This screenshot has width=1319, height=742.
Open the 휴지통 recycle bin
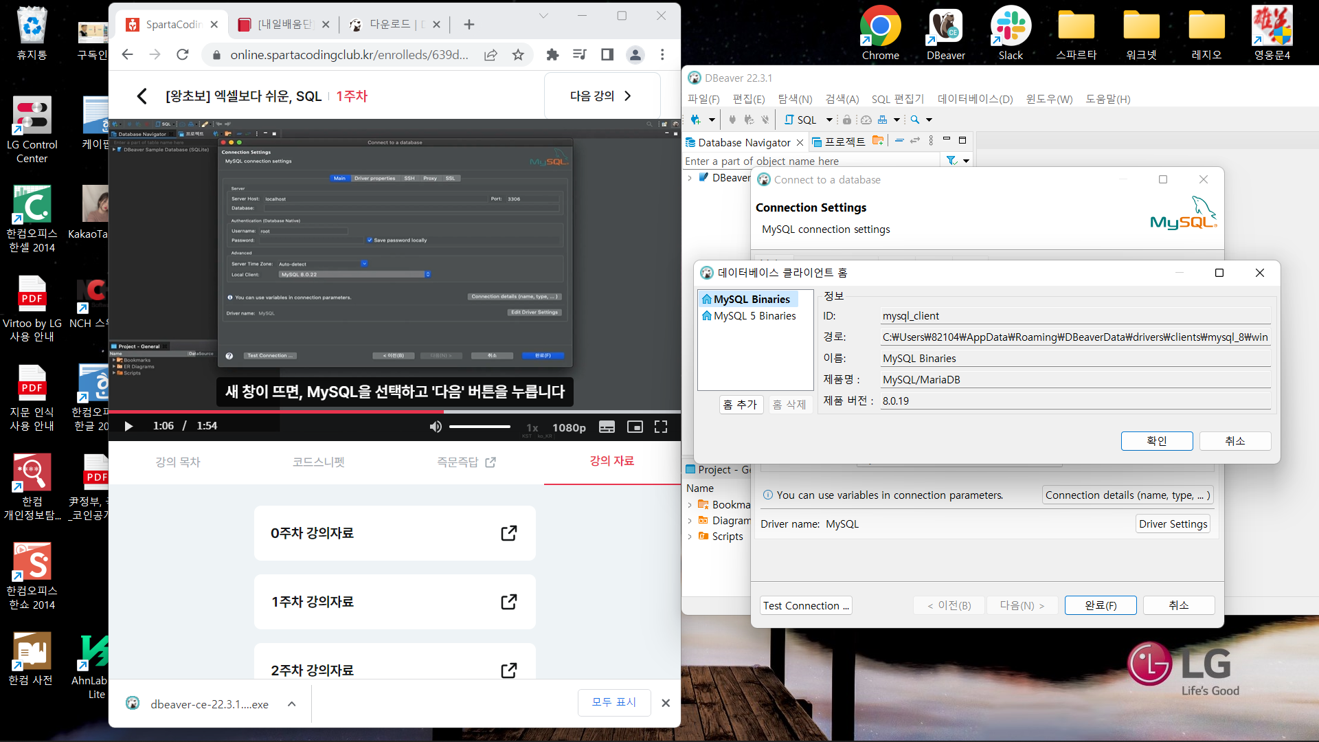[x=32, y=33]
